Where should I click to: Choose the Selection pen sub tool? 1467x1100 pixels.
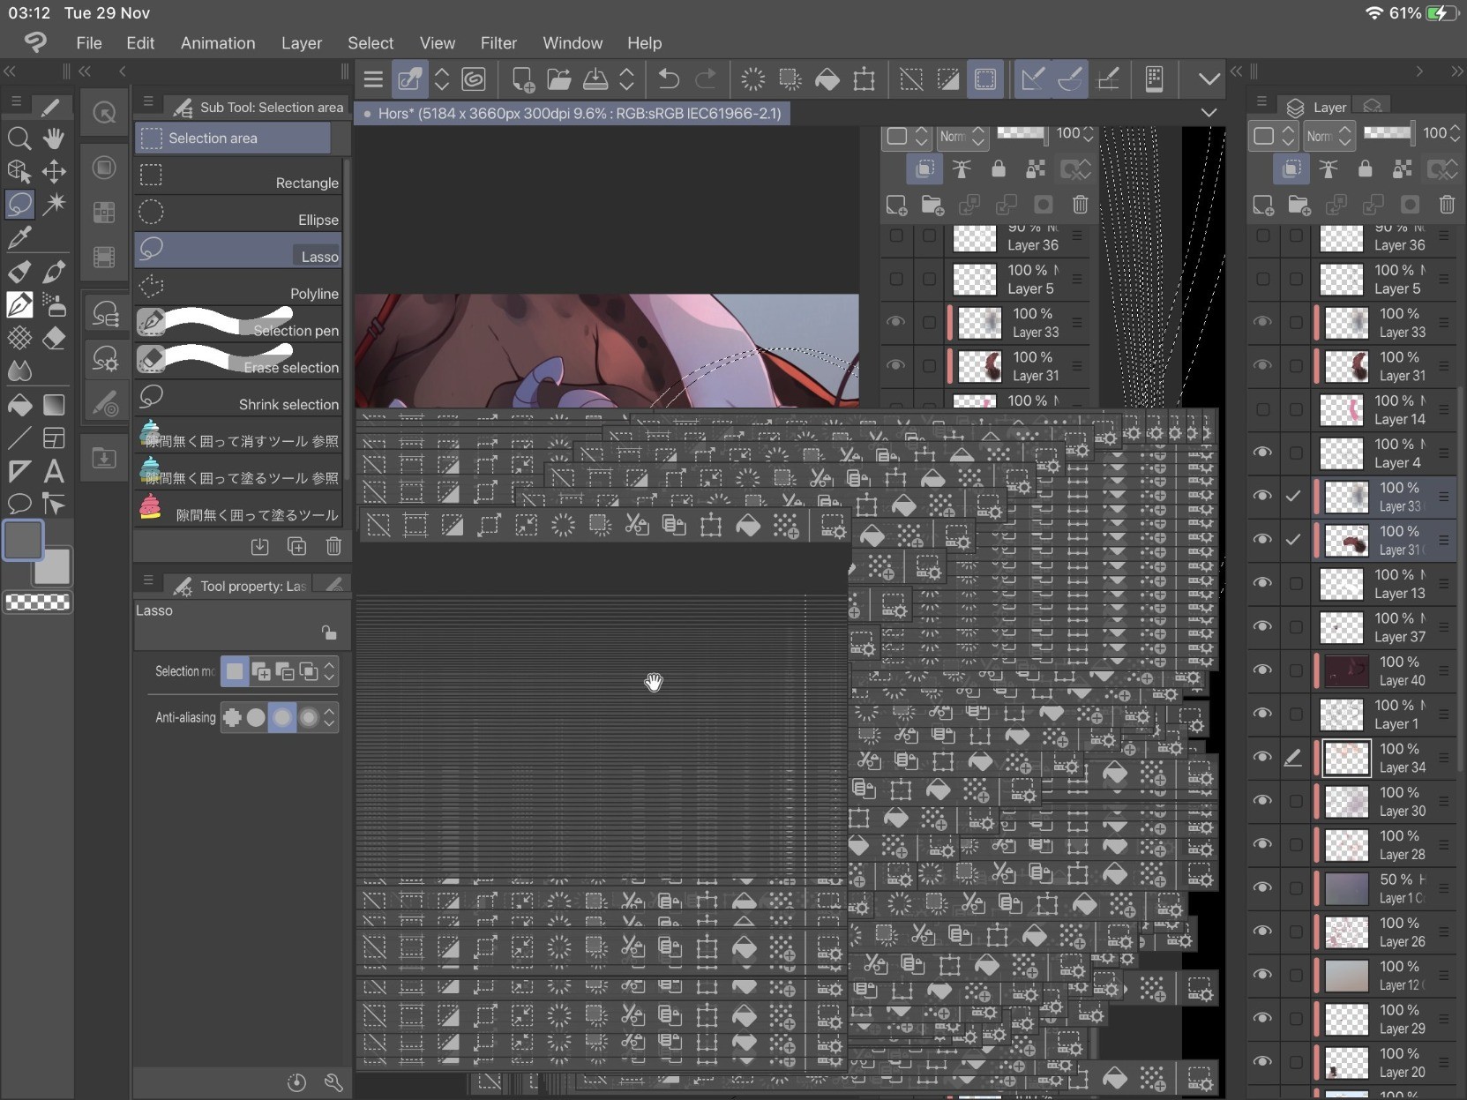[238, 324]
